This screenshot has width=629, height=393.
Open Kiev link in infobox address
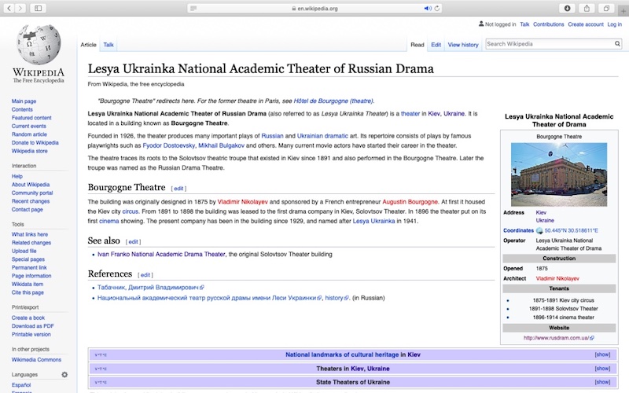point(541,212)
